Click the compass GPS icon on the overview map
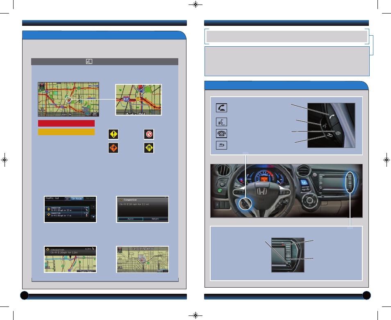The width and height of the screenshot is (391, 320). [42, 86]
